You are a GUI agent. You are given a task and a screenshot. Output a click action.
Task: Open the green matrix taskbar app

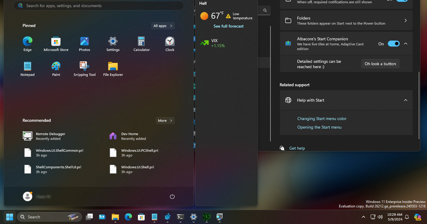[x=207, y=217]
